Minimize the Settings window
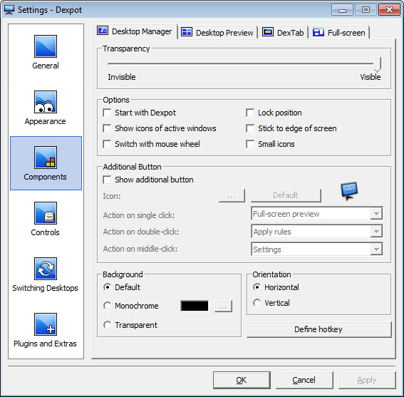The width and height of the screenshot is (404, 397). 342,10
